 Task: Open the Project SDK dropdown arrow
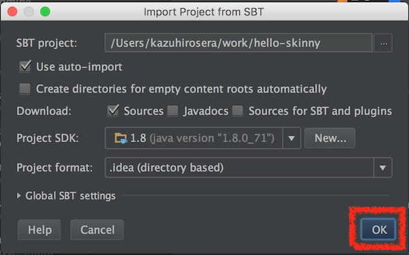(x=292, y=138)
